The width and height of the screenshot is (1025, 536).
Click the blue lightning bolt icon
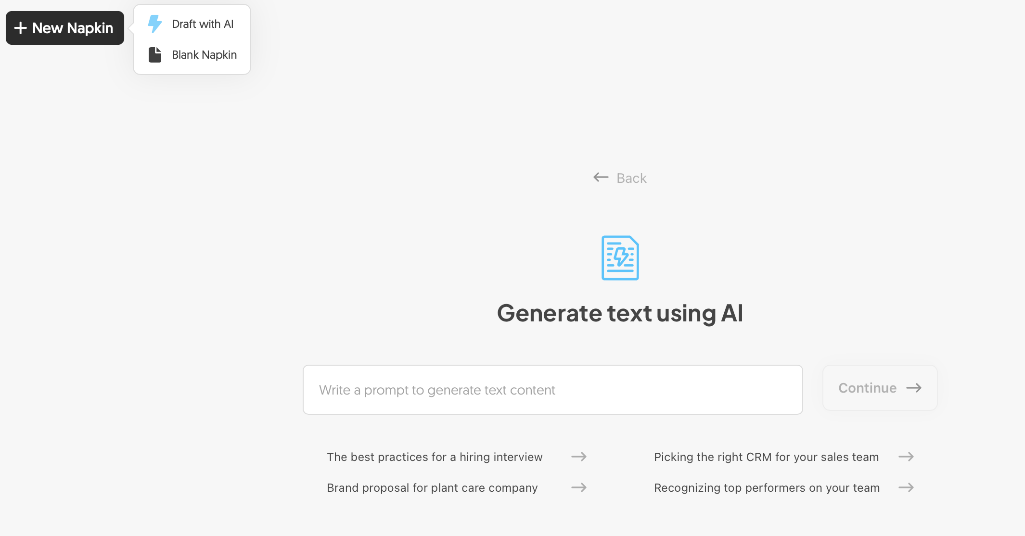point(154,24)
